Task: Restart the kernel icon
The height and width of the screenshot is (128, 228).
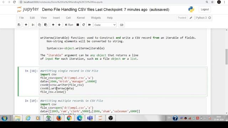Action: [x=84, y=25]
